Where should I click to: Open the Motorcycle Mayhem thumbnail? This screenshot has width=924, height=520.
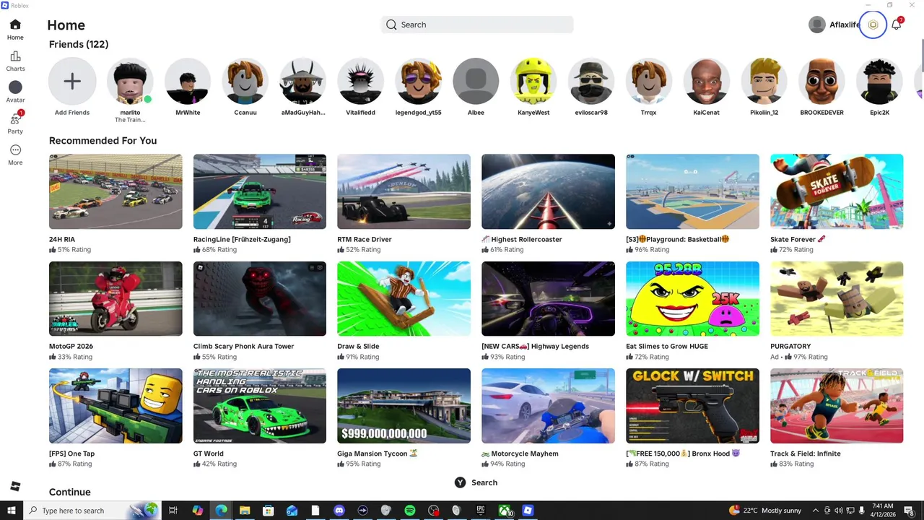(548, 406)
